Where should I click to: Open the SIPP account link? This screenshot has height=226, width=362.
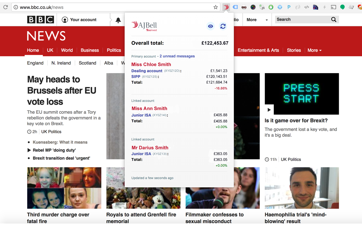pos(136,77)
